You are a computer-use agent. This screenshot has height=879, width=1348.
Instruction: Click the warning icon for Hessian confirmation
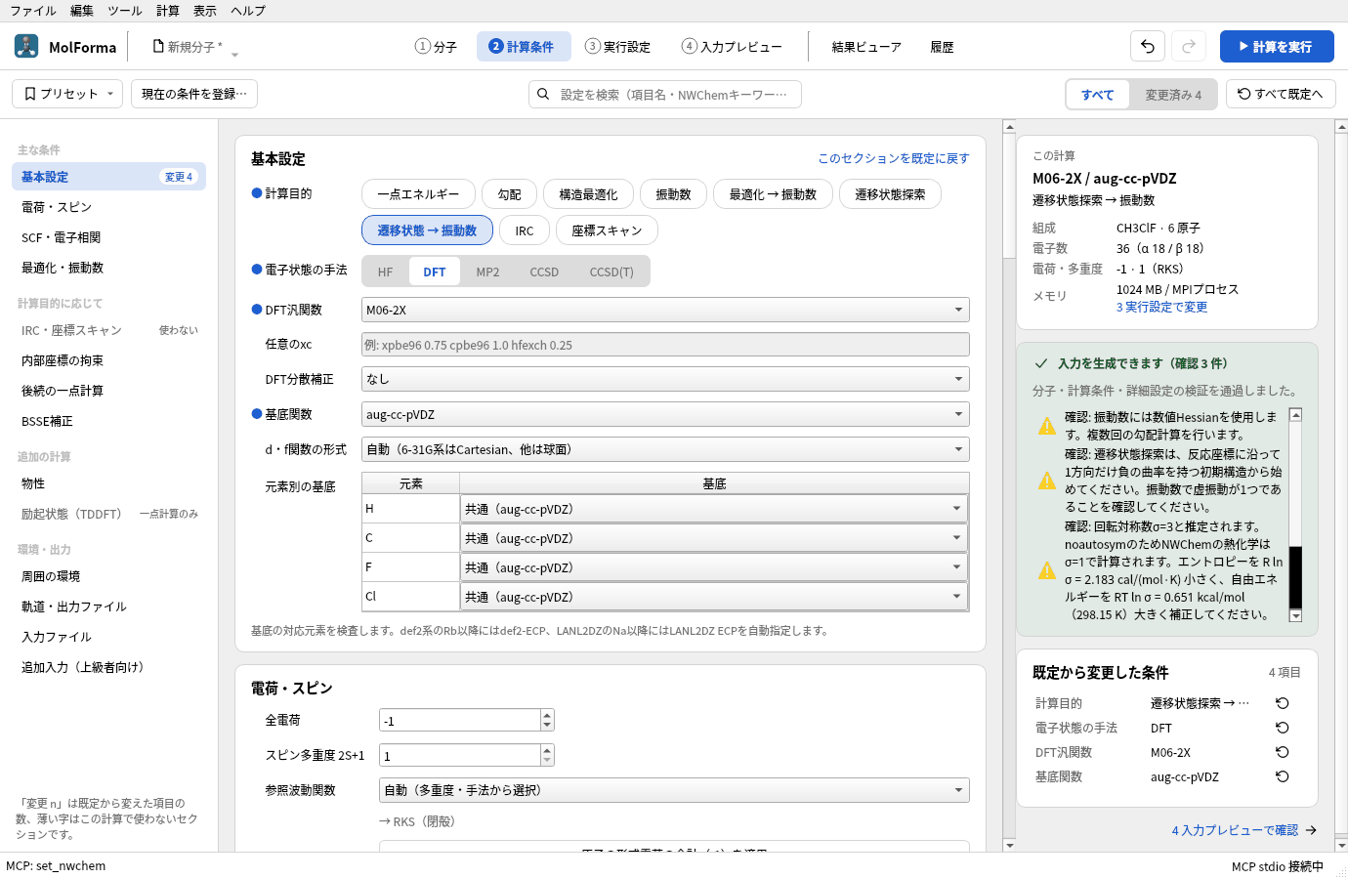[x=1047, y=426]
